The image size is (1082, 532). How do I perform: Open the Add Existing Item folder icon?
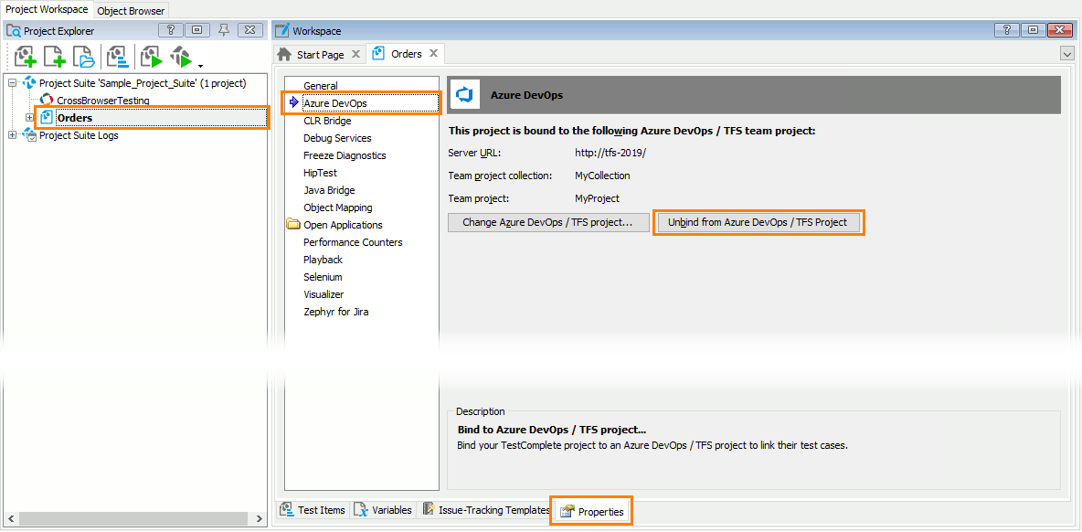[x=84, y=57]
